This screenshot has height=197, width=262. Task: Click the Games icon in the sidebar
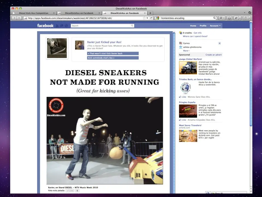(180, 43)
